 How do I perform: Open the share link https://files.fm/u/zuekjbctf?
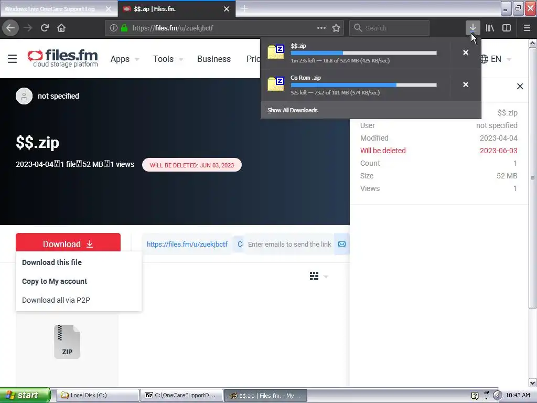coord(187,245)
